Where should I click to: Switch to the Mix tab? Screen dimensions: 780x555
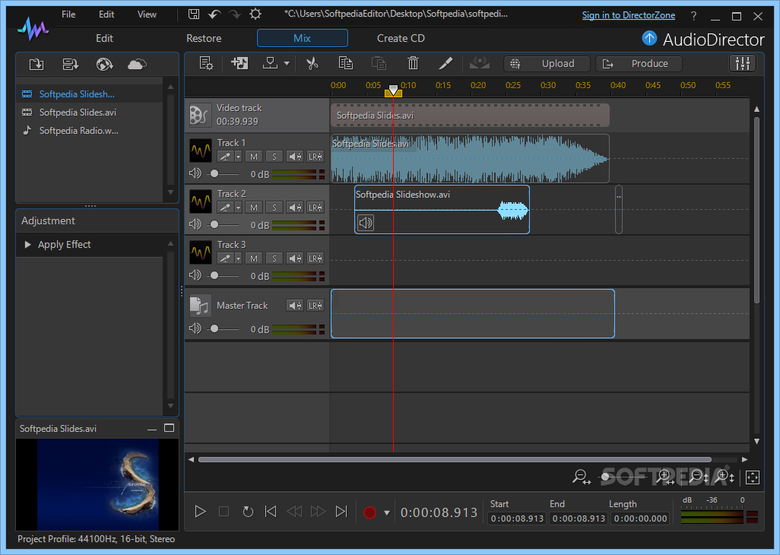tap(302, 38)
